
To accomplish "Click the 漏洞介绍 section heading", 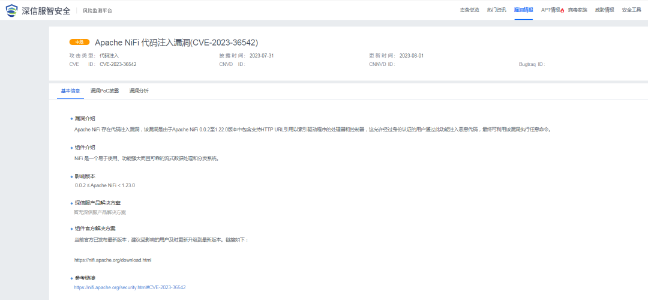I will click(85, 119).
